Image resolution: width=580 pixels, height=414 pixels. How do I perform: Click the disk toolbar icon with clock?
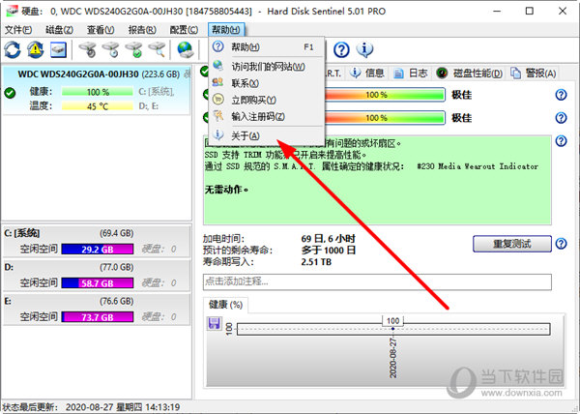pos(110,49)
